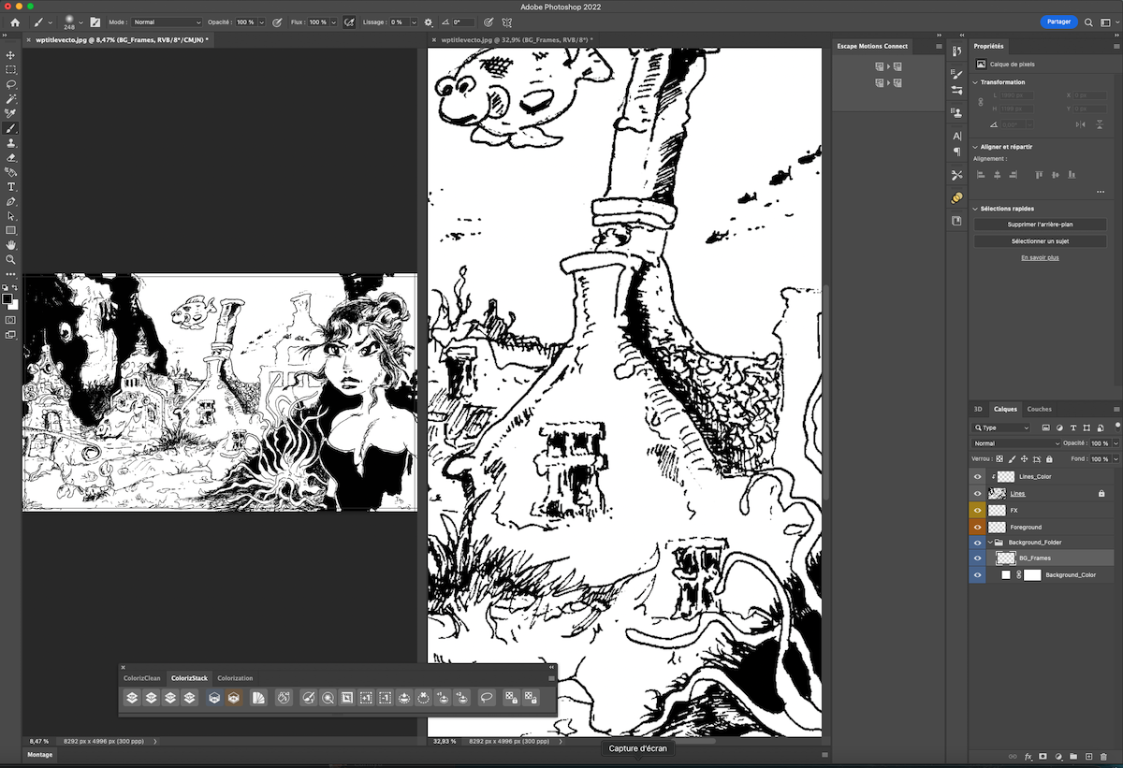Click the foreground color swatch
The height and width of the screenshot is (768, 1123).
(x=8, y=299)
